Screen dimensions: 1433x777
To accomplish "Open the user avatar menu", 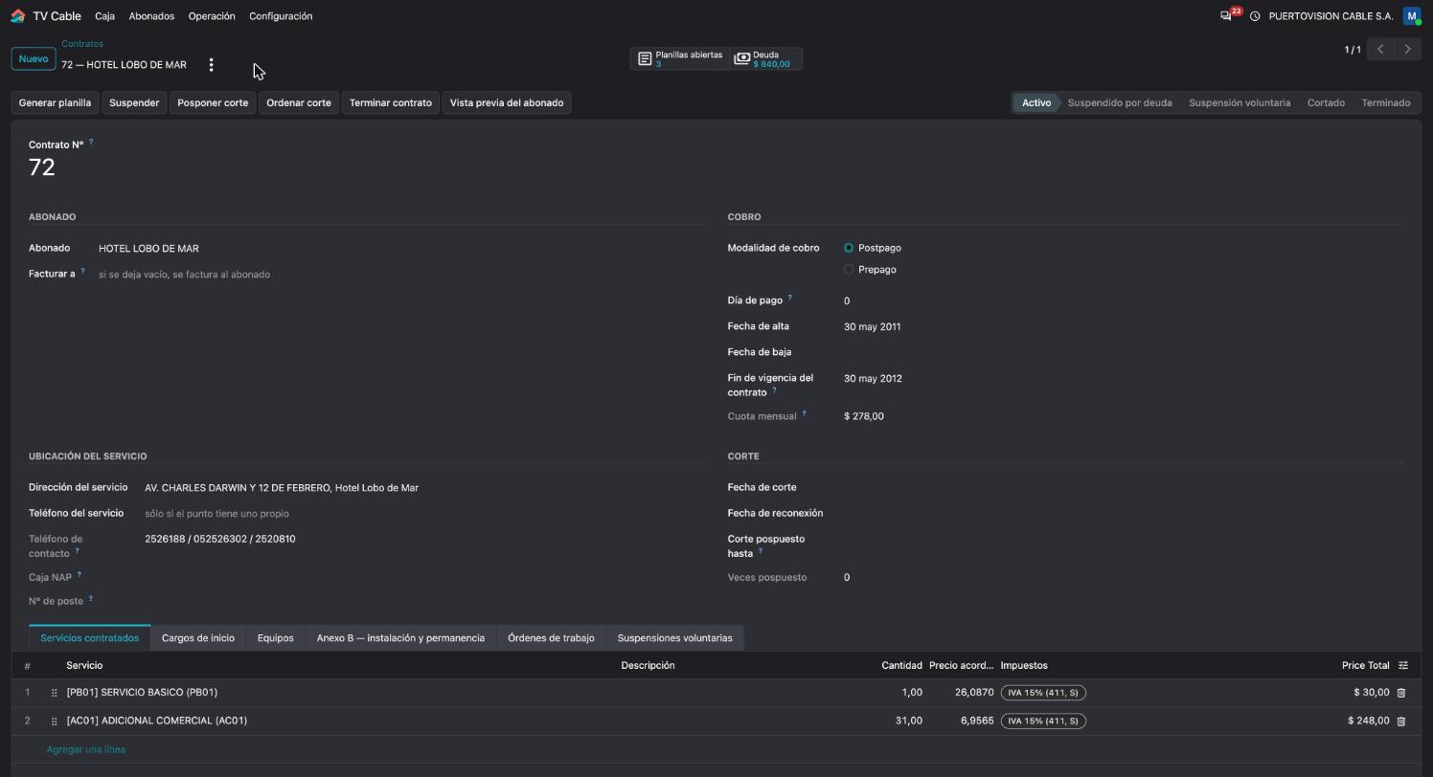I will point(1412,16).
